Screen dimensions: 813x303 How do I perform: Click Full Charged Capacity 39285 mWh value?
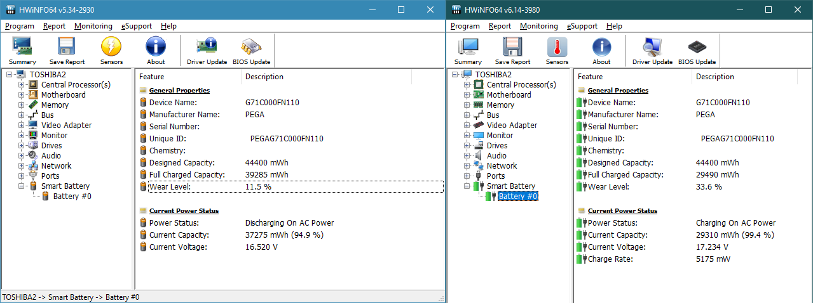[x=266, y=175]
